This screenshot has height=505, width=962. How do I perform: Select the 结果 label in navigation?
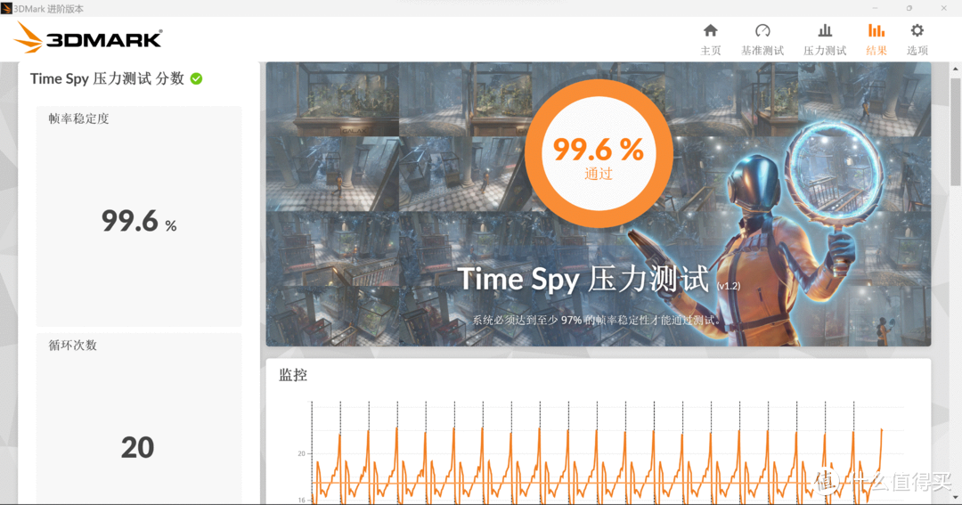[876, 50]
